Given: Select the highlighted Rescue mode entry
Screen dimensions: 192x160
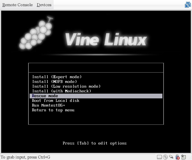Looking at the screenshot, I should click(x=96, y=96).
